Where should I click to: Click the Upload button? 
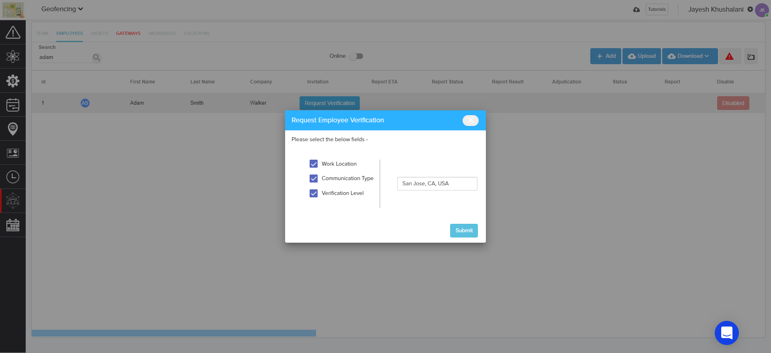[642, 56]
